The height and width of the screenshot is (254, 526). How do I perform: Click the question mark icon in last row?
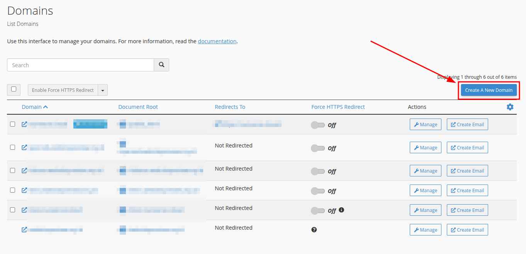point(314,230)
